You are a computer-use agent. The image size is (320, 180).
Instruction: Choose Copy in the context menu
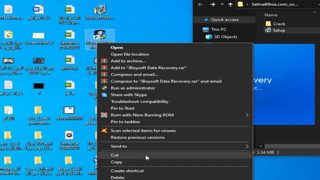coord(116,162)
